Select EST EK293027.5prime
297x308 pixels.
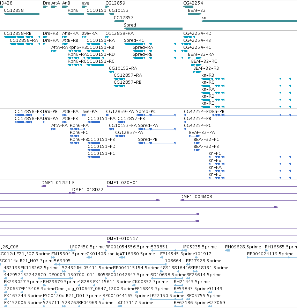6,285
